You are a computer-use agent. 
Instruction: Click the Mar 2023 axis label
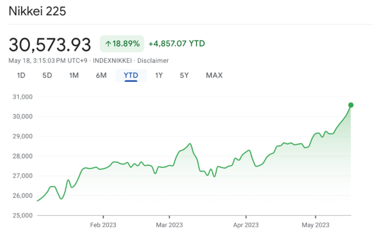tap(168, 225)
